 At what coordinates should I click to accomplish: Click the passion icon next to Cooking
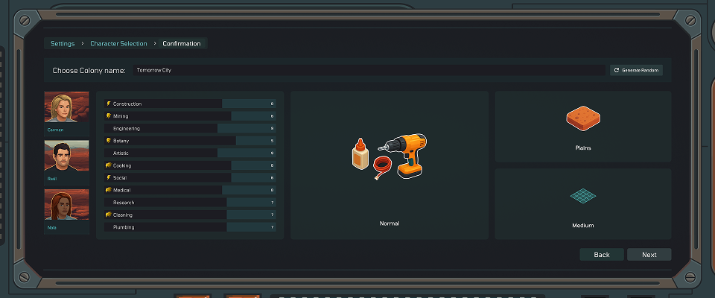tap(109, 165)
